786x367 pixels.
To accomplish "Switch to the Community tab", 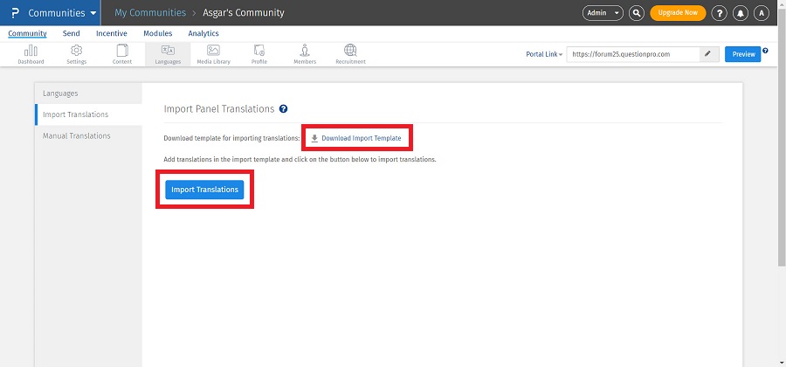I will pyautogui.click(x=27, y=33).
